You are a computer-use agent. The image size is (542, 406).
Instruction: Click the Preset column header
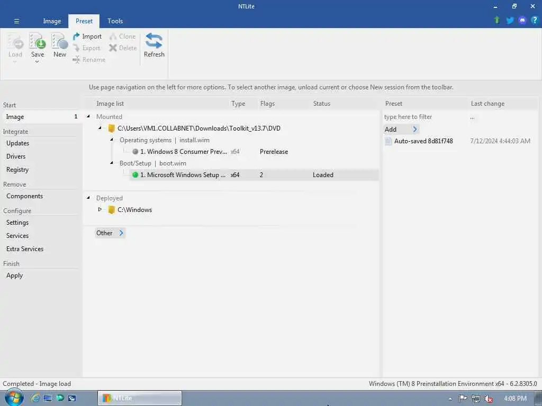tap(394, 104)
